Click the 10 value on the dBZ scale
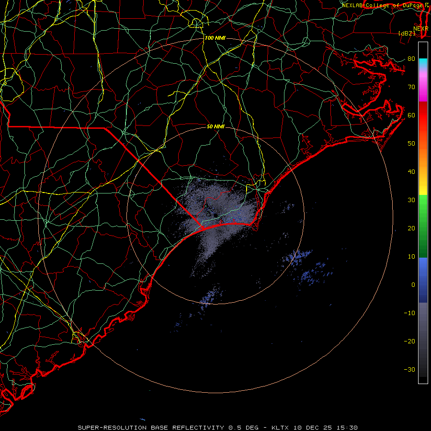The width and height of the screenshot is (431, 431). click(411, 257)
